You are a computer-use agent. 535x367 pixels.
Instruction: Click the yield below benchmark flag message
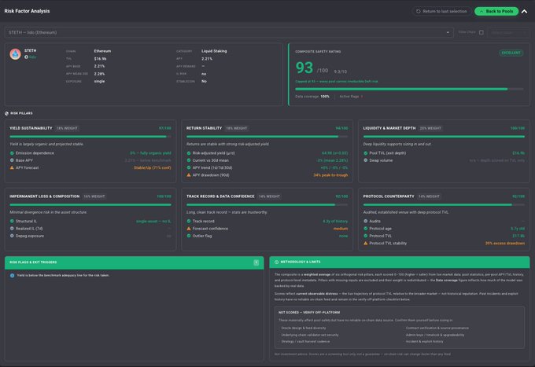tap(63, 275)
